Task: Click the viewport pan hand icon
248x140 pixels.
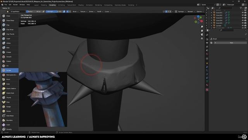Action: point(202,30)
